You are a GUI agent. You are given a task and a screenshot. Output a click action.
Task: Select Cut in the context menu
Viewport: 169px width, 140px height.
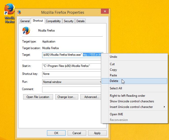134,64
